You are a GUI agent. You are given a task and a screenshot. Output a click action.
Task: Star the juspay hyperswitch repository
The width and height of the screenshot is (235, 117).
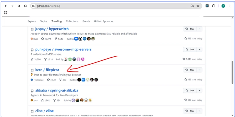190,29
